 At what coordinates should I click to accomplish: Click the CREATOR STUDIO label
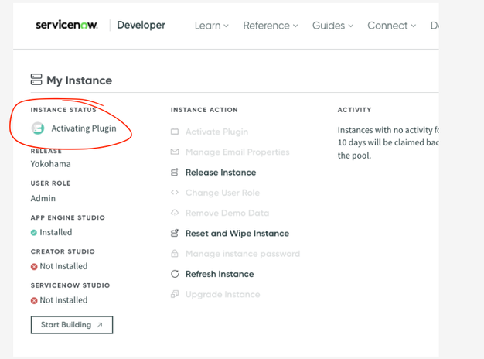coord(63,251)
